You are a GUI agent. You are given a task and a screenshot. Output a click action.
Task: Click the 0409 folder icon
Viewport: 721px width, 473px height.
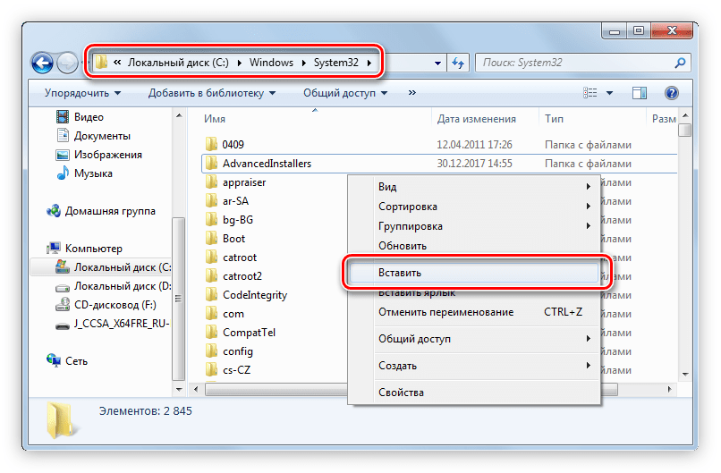point(211,144)
